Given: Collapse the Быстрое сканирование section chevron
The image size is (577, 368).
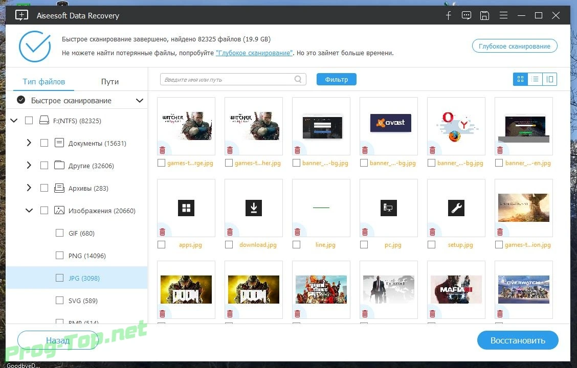Looking at the screenshot, I should click(140, 100).
